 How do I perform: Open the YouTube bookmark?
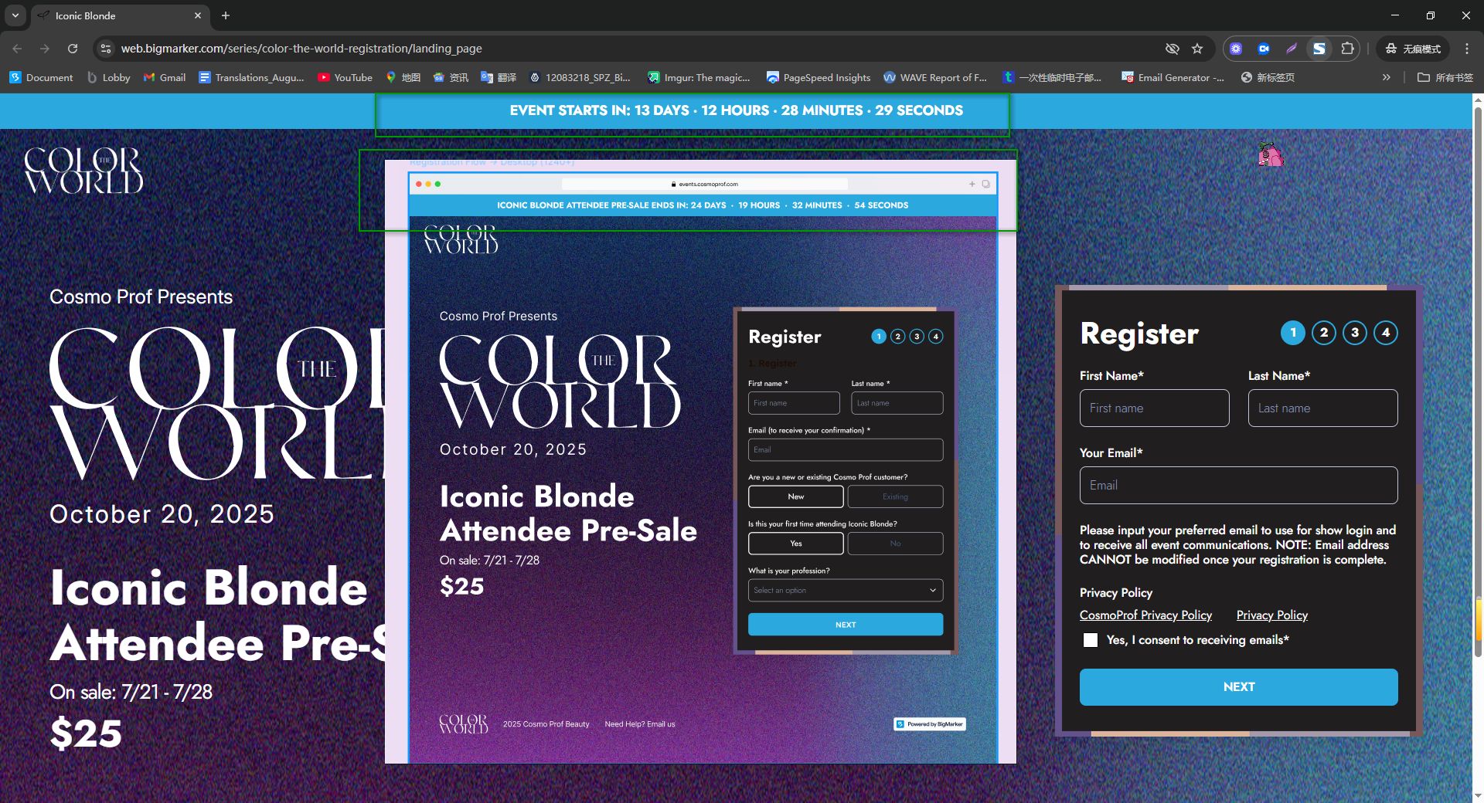pyautogui.click(x=345, y=77)
